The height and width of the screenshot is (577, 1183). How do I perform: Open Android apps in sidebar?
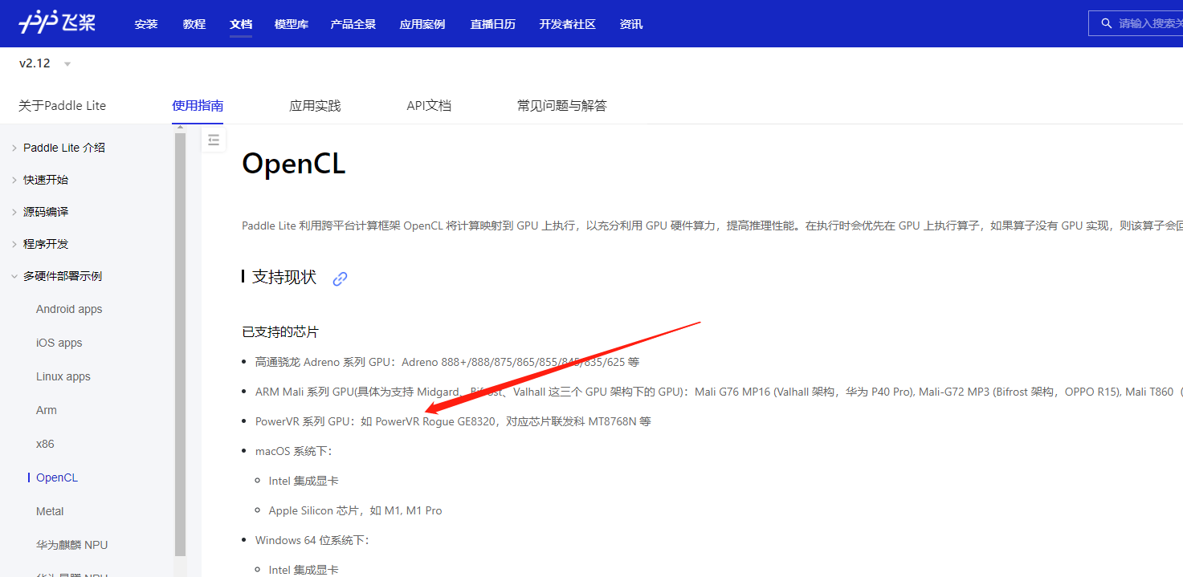(69, 309)
